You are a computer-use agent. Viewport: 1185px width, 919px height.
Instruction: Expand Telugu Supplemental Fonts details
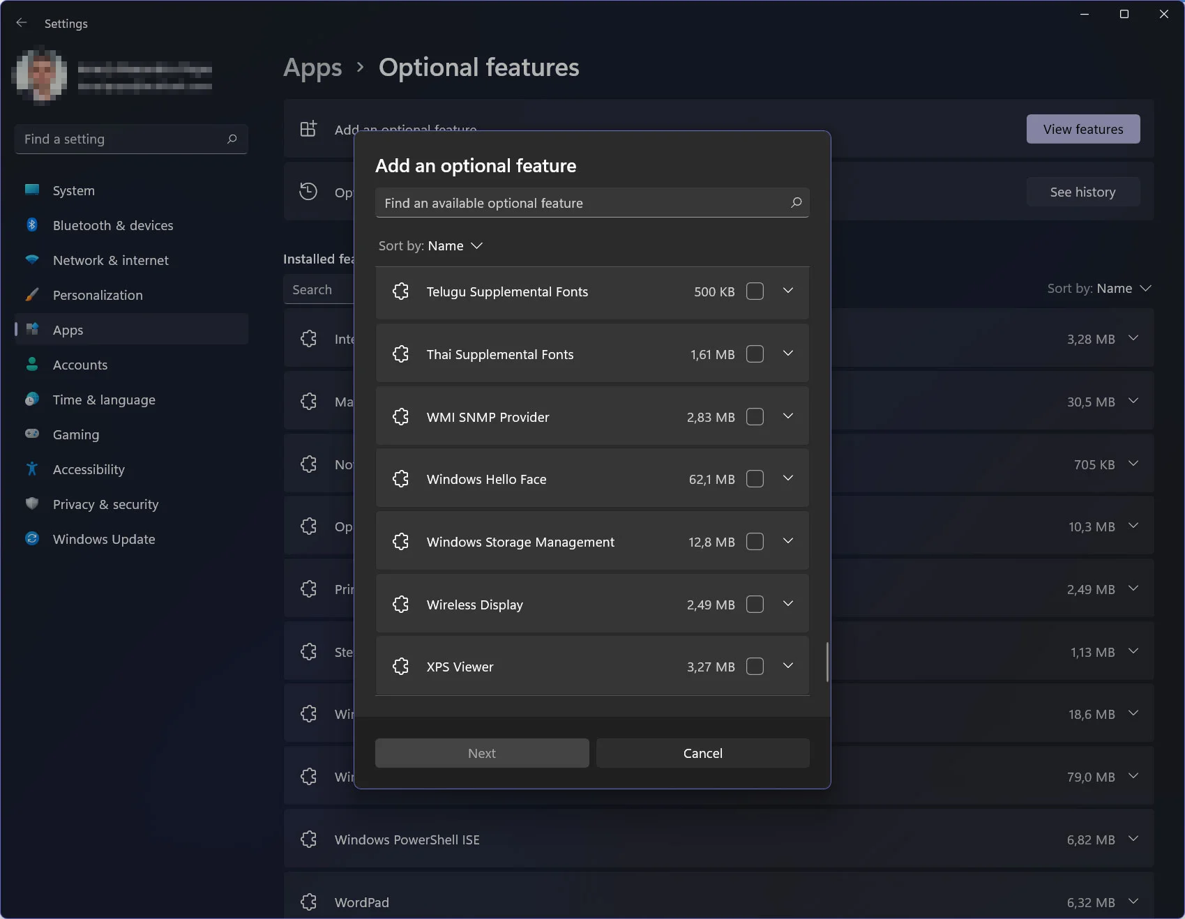tap(788, 291)
